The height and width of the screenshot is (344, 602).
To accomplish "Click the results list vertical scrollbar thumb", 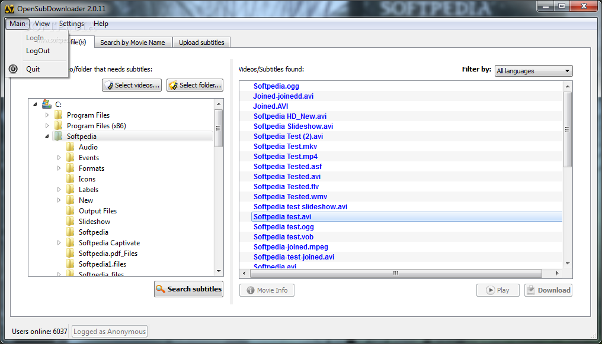I will [x=567, y=129].
